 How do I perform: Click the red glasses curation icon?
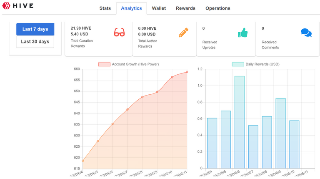tap(119, 33)
